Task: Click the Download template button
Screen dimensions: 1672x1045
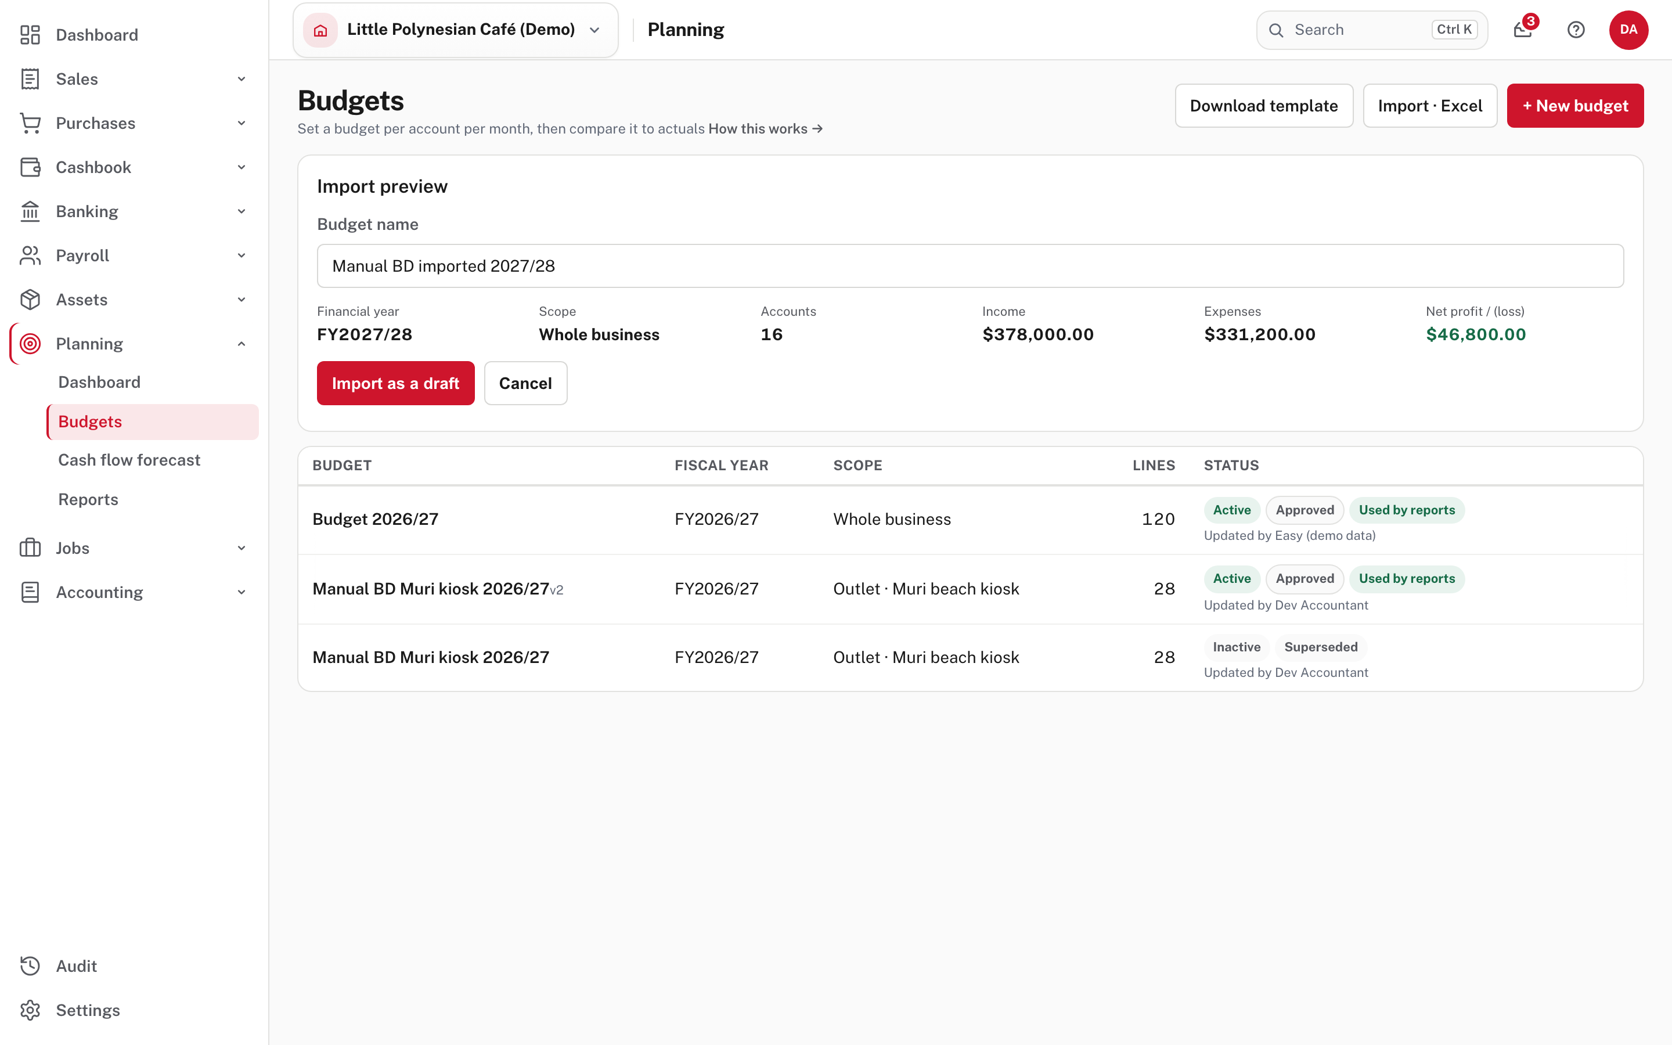Action: (x=1264, y=106)
